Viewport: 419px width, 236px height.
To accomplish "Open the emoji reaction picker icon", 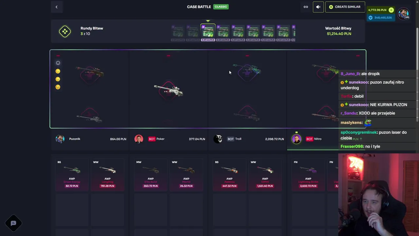I will pos(58,63).
